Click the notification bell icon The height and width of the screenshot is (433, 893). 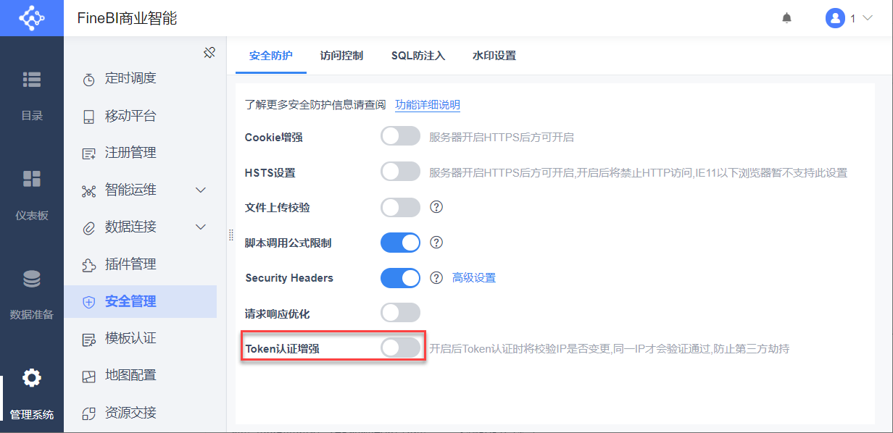coord(786,18)
